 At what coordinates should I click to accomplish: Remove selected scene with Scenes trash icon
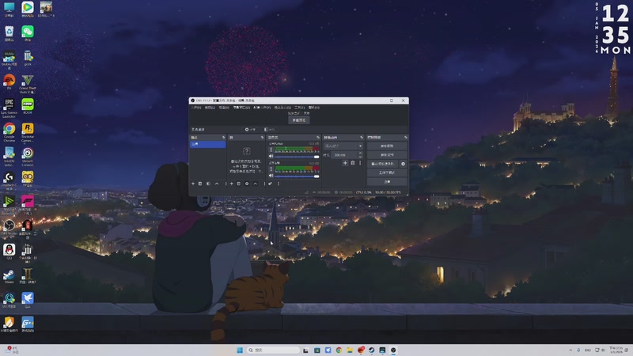[200, 184]
